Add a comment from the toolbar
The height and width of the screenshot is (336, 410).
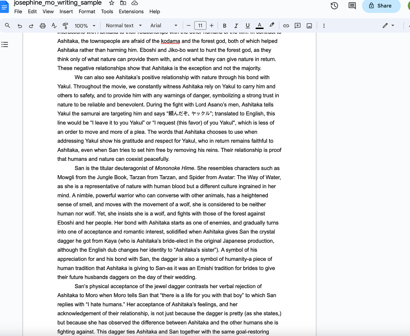(x=298, y=26)
